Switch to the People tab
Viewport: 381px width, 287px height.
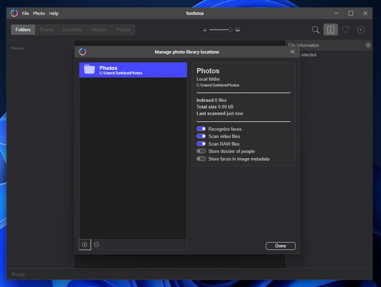pos(123,30)
